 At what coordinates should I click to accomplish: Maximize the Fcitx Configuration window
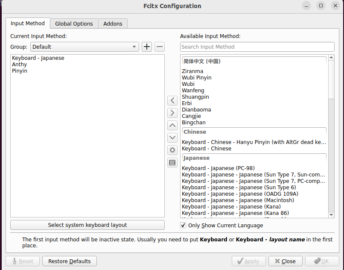coord(321,6)
